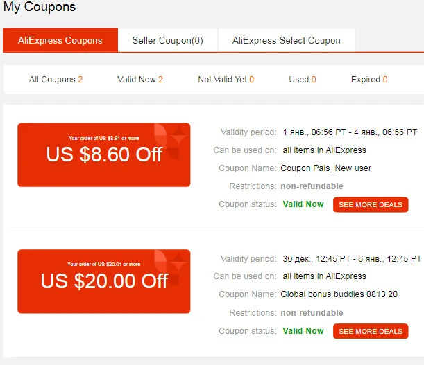
Task: Click the US $8.60 Off coupon card
Action: coord(104,154)
